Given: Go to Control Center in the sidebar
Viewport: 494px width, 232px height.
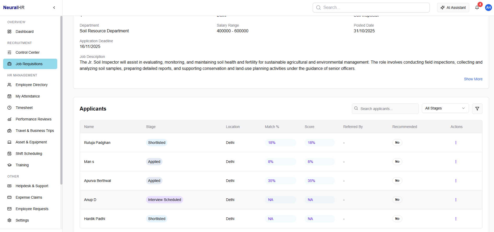Looking at the screenshot, I should click(27, 52).
